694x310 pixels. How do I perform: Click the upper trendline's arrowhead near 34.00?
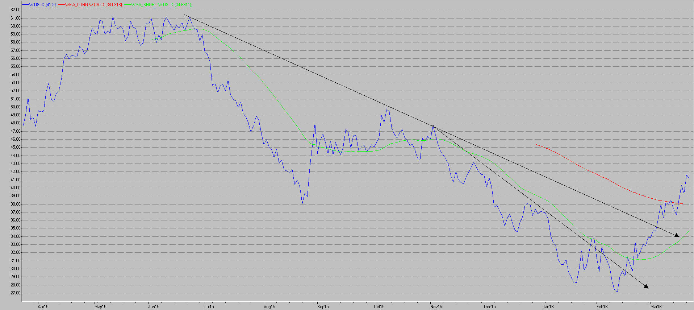point(676,235)
